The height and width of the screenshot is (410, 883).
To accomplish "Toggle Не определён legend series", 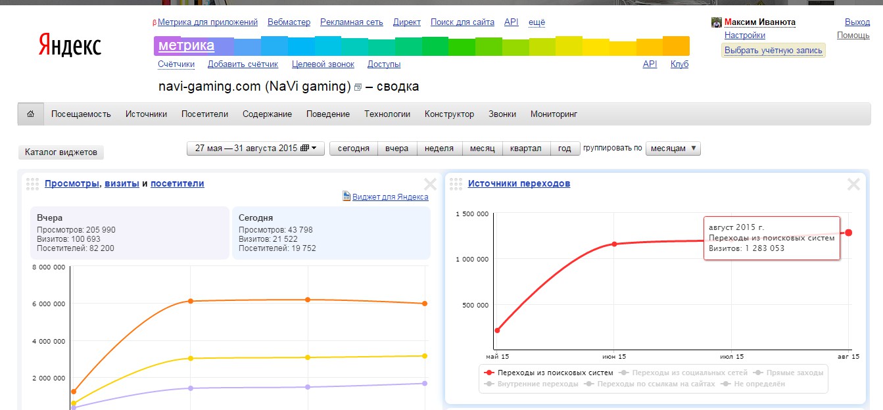I will pyautogui.click(x=753, y=384).
